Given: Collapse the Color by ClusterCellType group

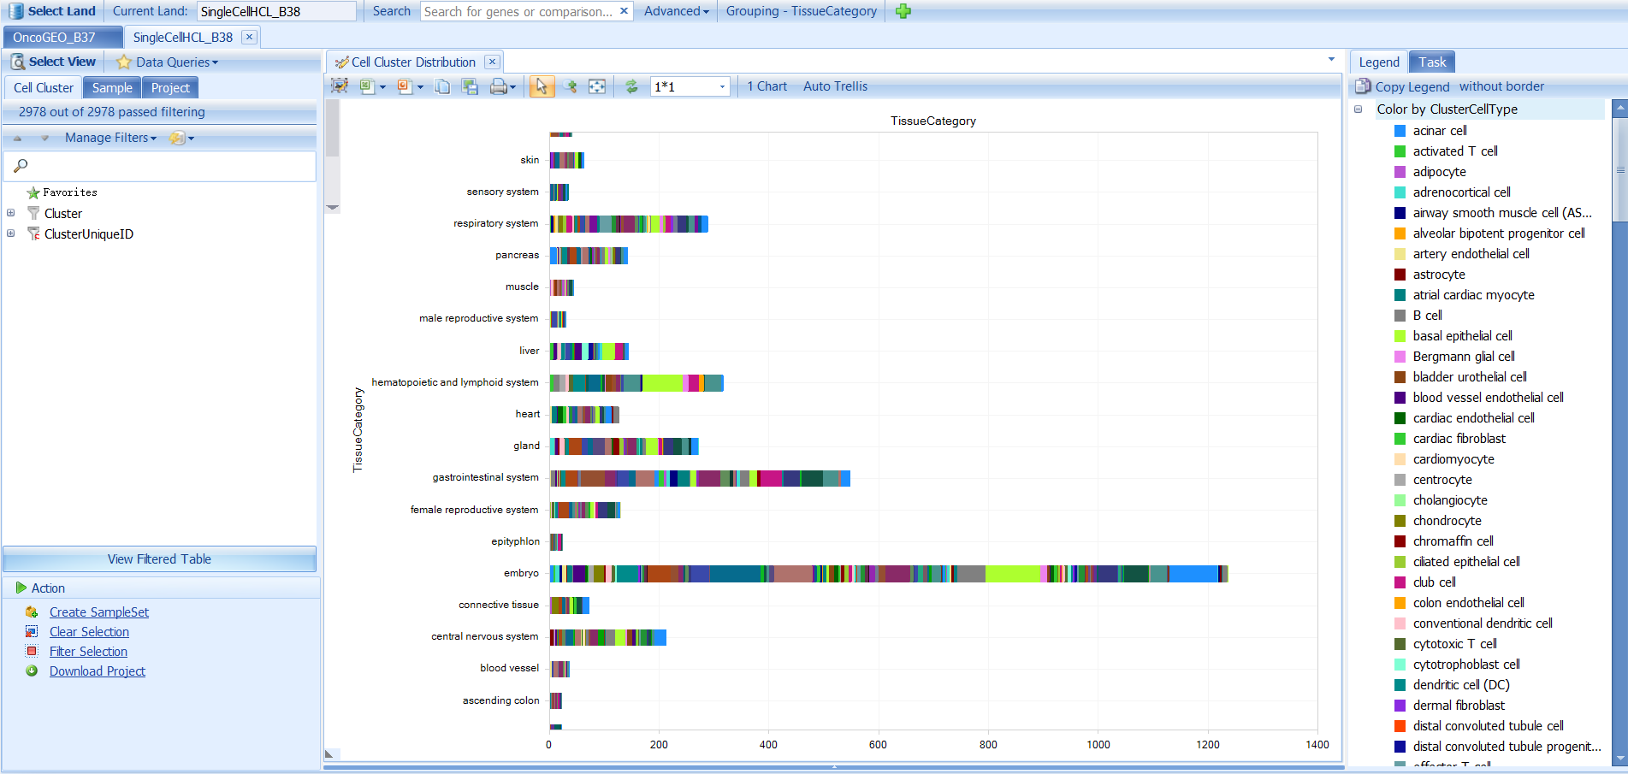Looking at the screenshot, I should (x=1358, y=109).
